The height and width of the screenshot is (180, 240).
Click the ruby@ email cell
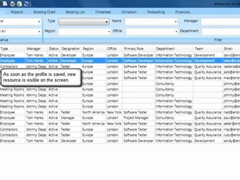click(231, 135)
